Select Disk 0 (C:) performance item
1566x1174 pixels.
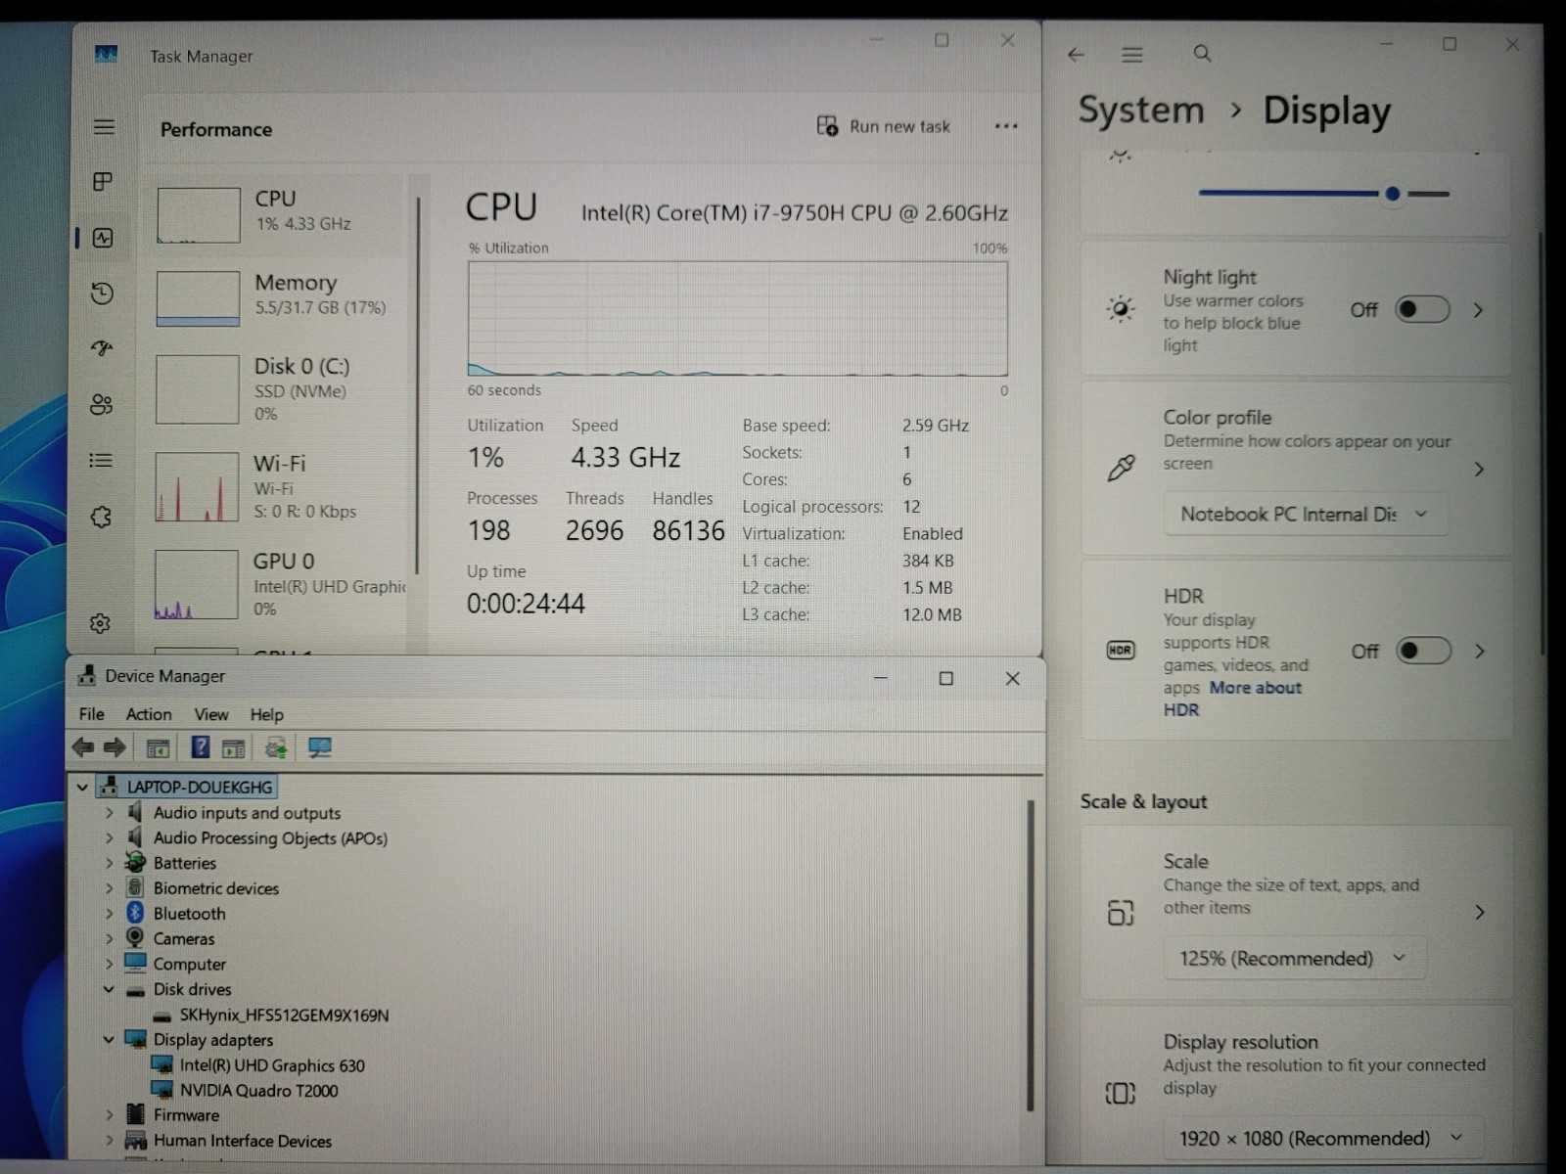tap(274, 388)
